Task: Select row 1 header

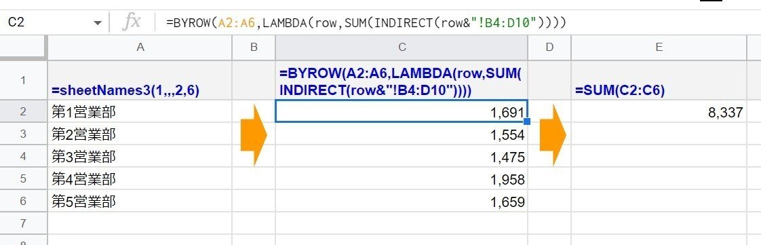Action: [23, 80]
